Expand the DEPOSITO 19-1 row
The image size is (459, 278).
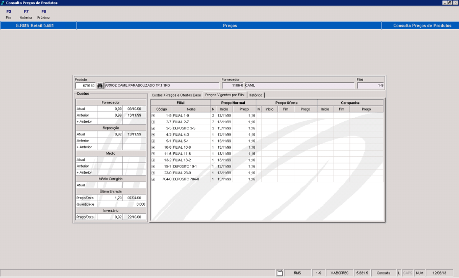[x=153, y=166]
